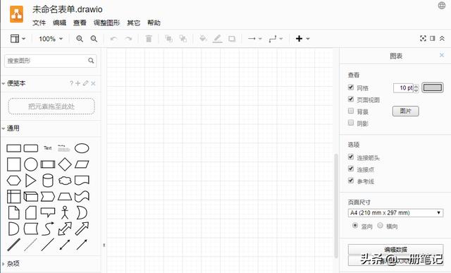Select the hexagon shape
The image size is (451, 273).
click(14, 181)
